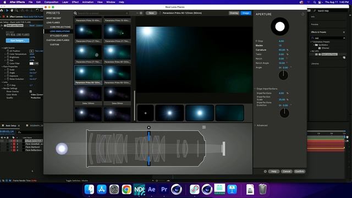The height and width of the screenshot is (198, 352).
Task: Click the refresh icon beside preset name
Action: (160, 13)
